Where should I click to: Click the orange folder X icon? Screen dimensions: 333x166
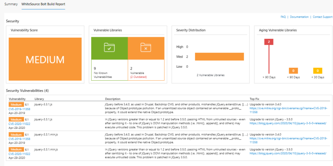coord(146,47)
